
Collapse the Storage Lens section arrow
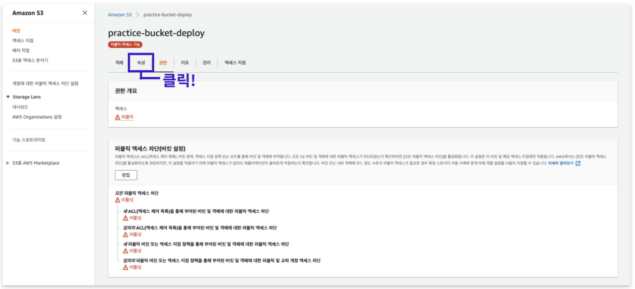(8, 97)
